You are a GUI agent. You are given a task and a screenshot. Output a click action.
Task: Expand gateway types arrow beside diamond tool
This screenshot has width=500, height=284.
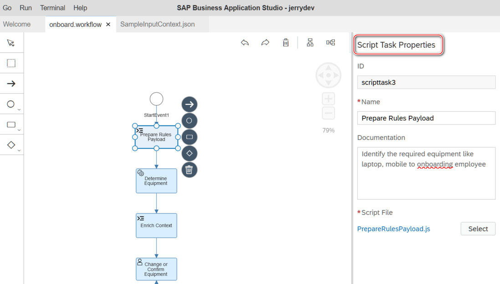coord(19,150)
